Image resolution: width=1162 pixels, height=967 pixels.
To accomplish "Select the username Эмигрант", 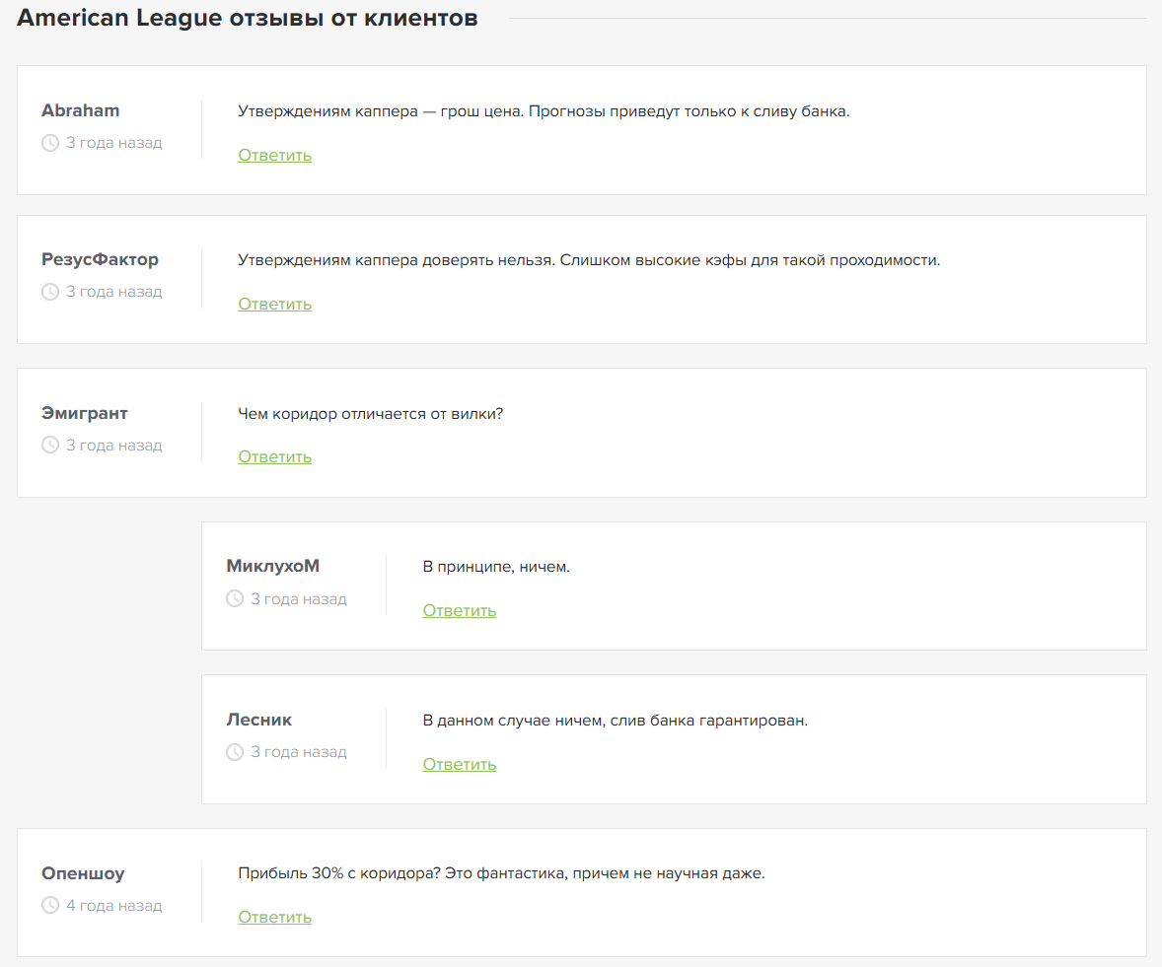I will (x=85, y=413).
